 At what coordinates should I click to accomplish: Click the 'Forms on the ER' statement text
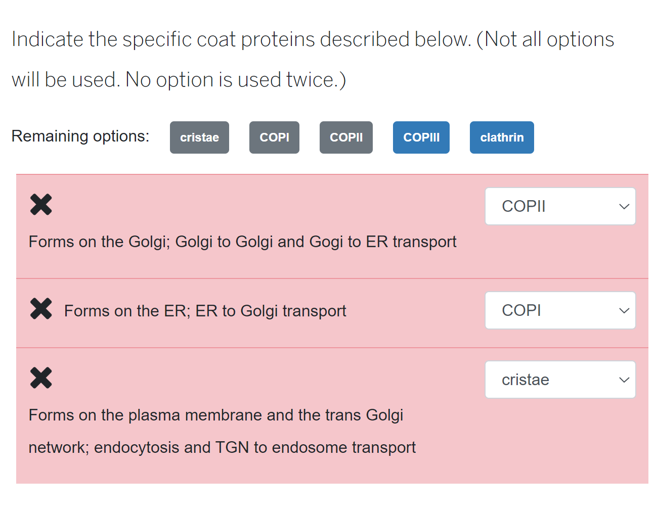pos(205,311)
